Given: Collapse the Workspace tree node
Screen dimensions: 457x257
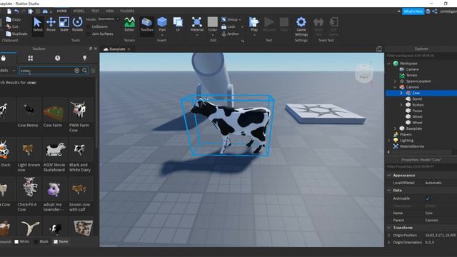Looking at the screenshot, I should 388,64.
